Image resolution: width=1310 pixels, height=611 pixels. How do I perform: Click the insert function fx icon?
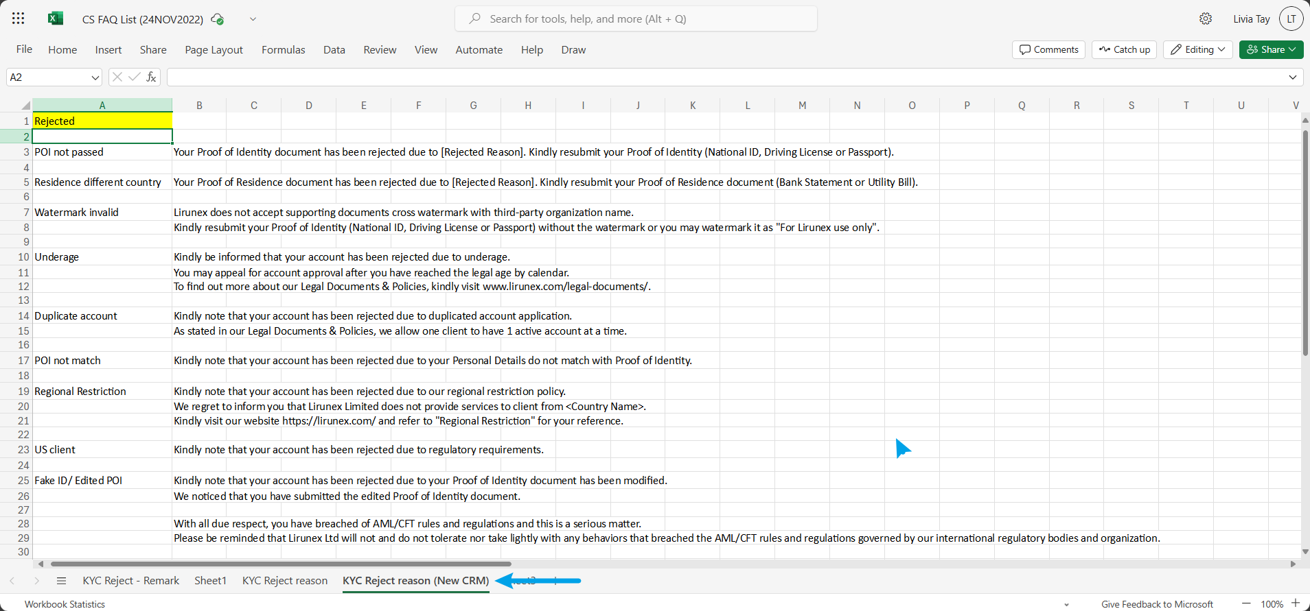coord(151,77)
